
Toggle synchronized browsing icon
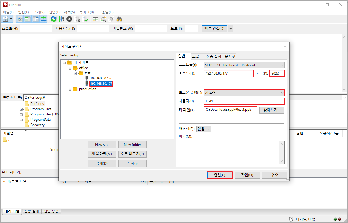(111, 19)
